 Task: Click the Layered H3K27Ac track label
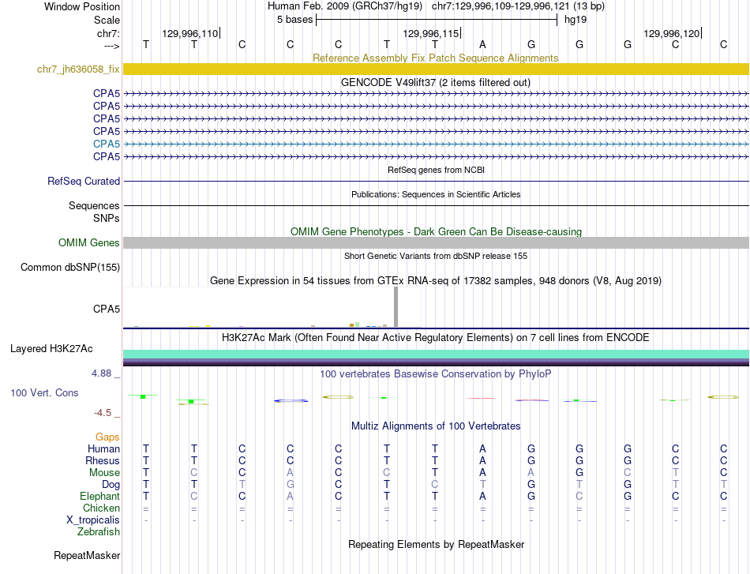tap(51, 349)
